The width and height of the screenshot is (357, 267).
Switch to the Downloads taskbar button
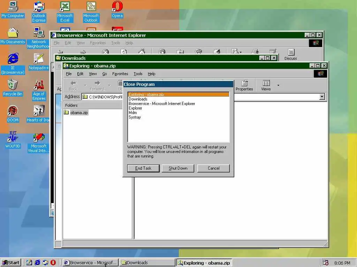[x=147, y=263]
